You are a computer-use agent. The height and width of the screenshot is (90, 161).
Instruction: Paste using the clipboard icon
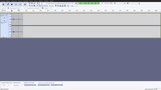pyautogui.click(x=42, y=6)
